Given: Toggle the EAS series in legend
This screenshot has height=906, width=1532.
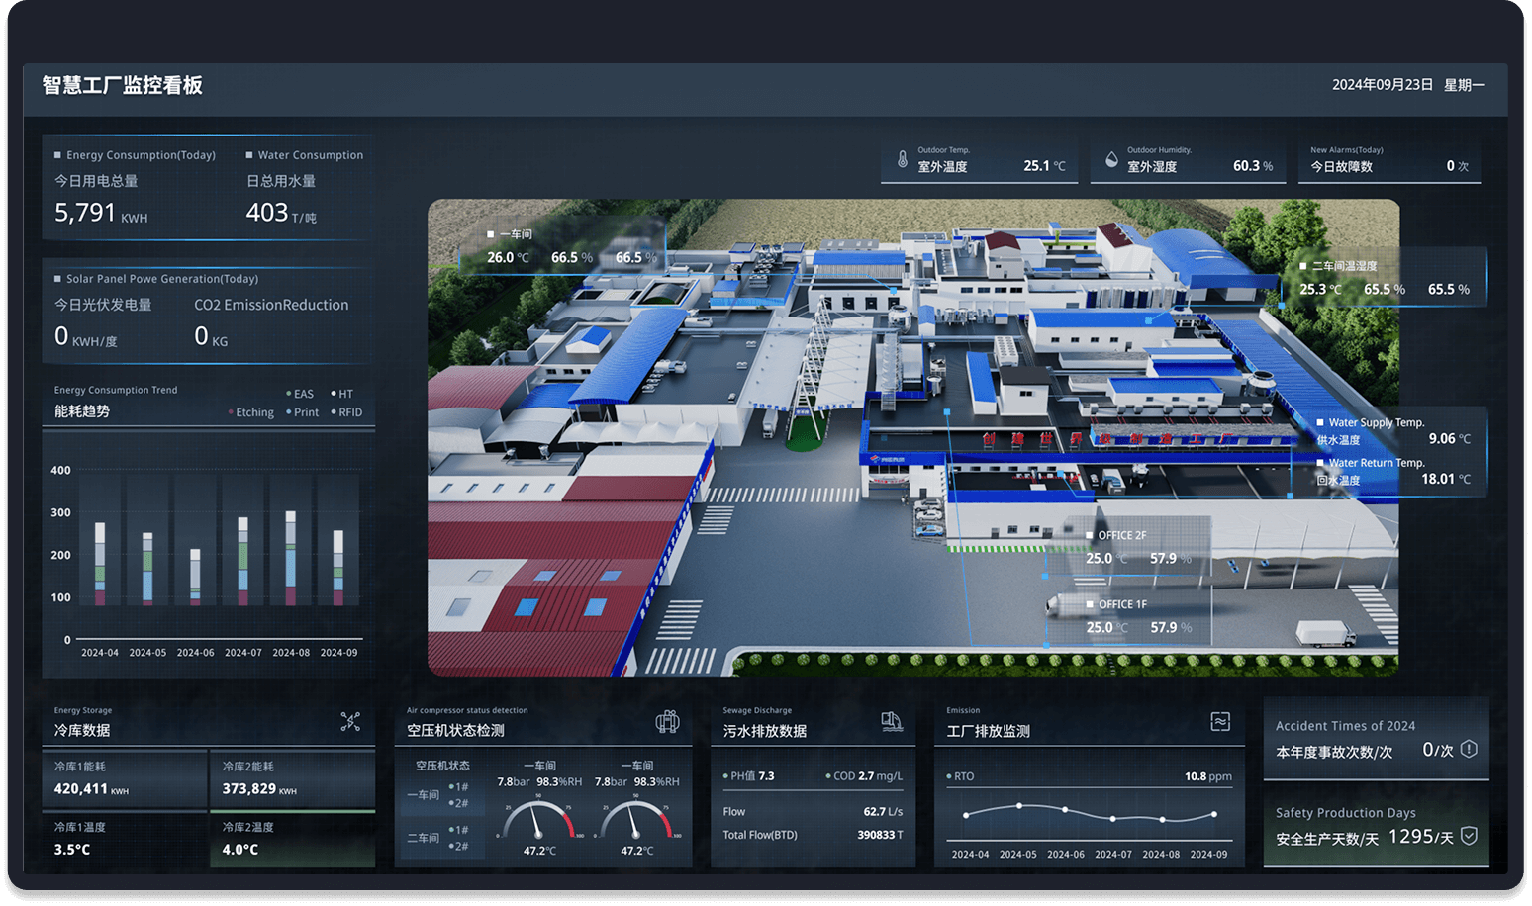Looking at the screenshot, I should (300, 394).
